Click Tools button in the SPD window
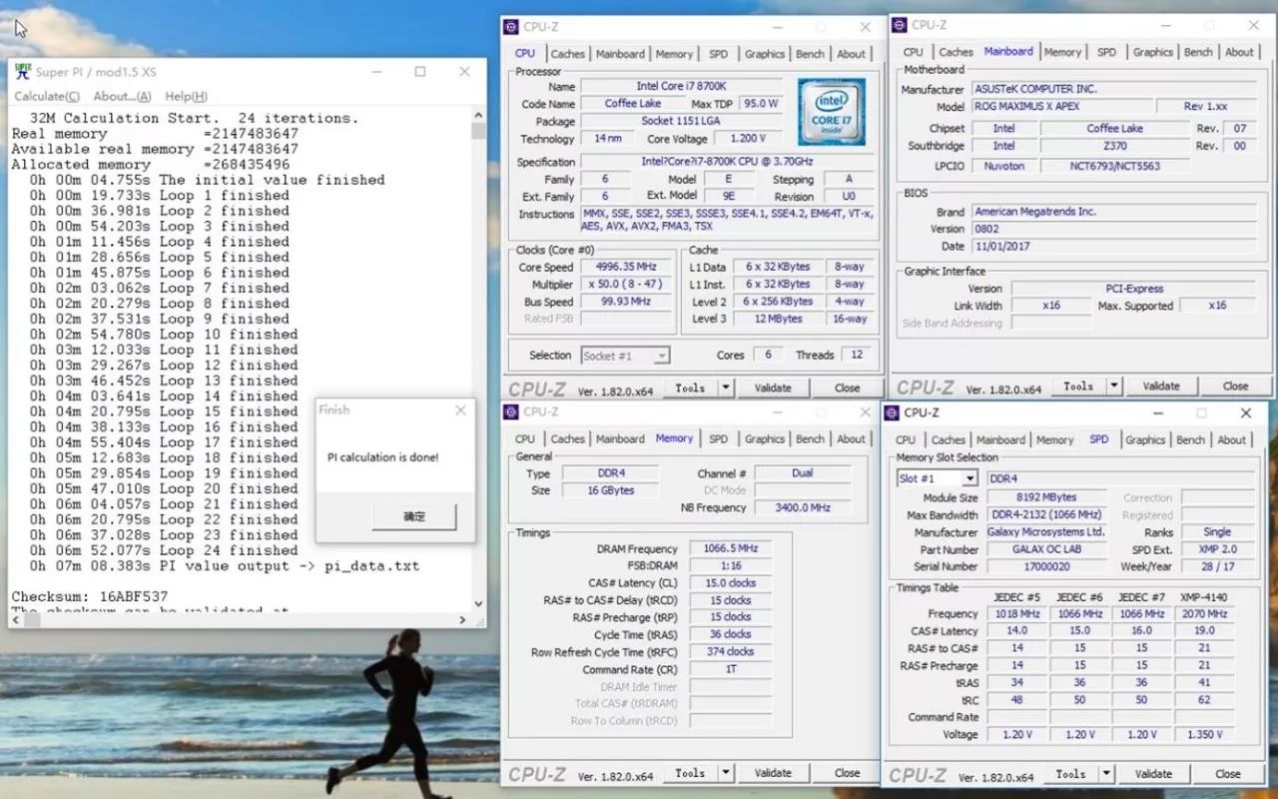1278x799 pixels. point(1070,773)
